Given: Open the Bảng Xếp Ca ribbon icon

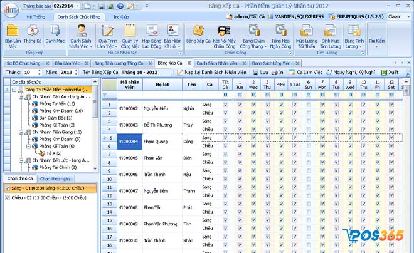Looking at the screenshot, I should tap(198, 34).
